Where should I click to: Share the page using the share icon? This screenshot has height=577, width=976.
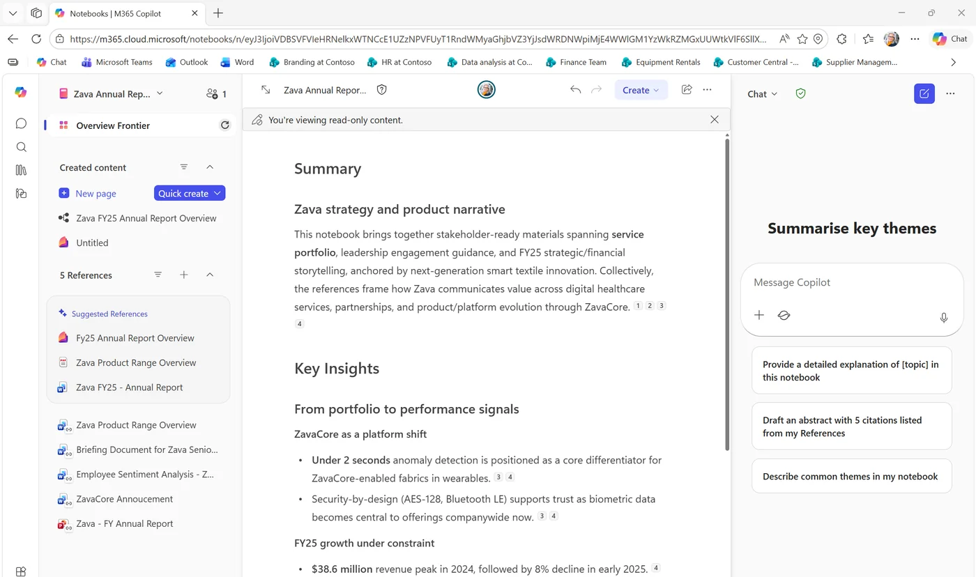coord(687,90)
